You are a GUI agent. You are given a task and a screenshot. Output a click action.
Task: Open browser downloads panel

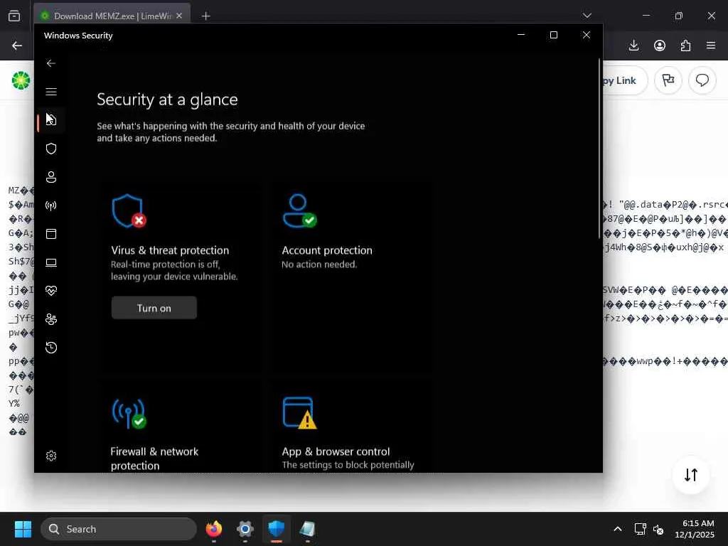click(x=633, y=45)
